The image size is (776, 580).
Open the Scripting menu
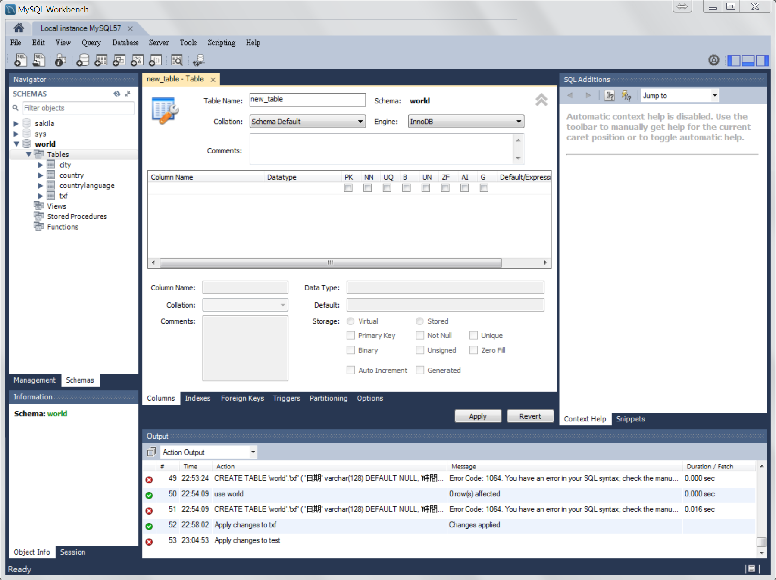pos(222,43)
